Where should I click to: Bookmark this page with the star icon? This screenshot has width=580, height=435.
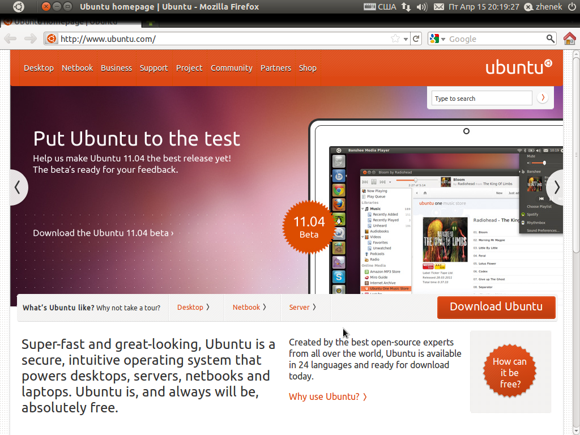[x=395, y=39]
